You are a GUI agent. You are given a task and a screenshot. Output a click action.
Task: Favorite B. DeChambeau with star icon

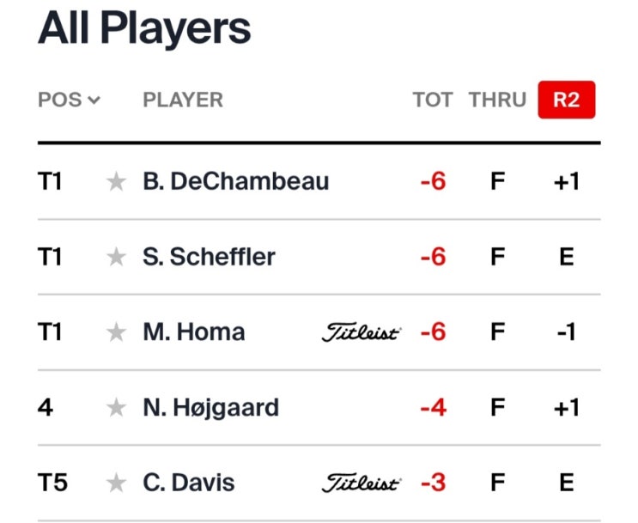pos(117,181)
